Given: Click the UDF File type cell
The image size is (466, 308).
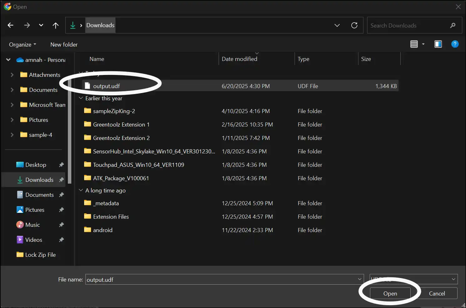Looking at the screenshot, I should click(308, 86).
